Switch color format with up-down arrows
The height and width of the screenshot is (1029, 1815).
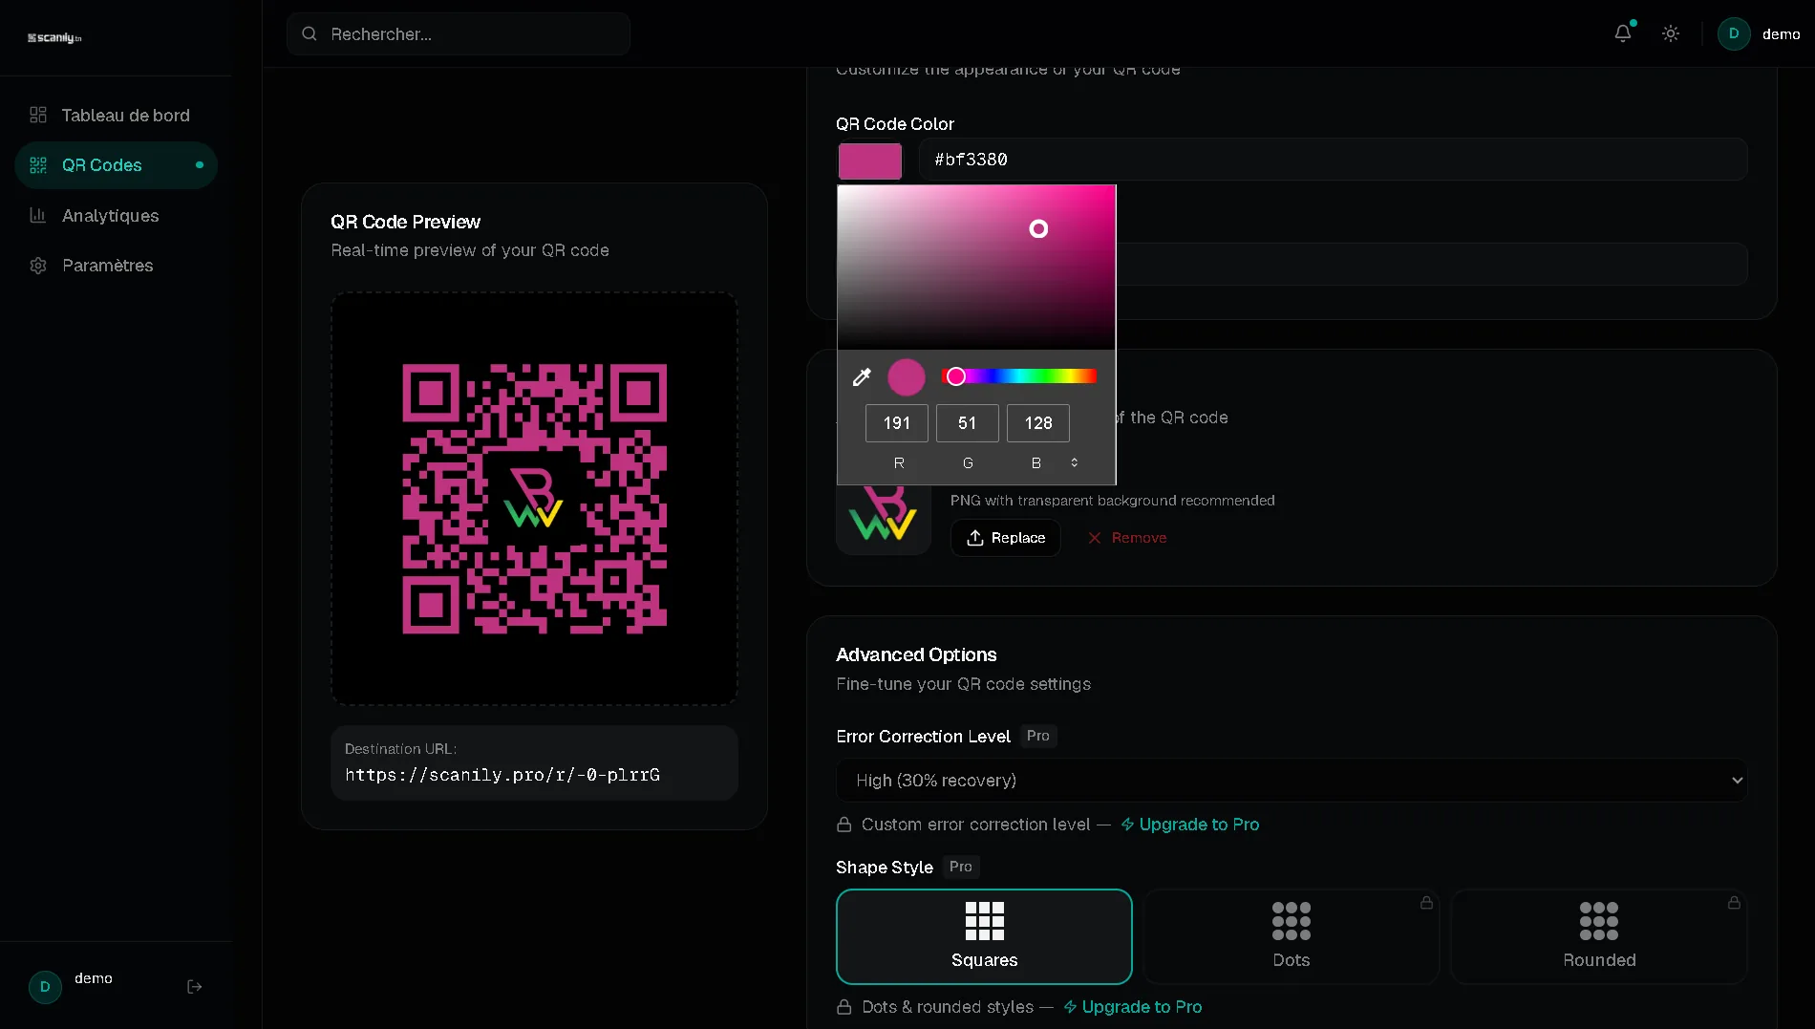(1075, 462)
